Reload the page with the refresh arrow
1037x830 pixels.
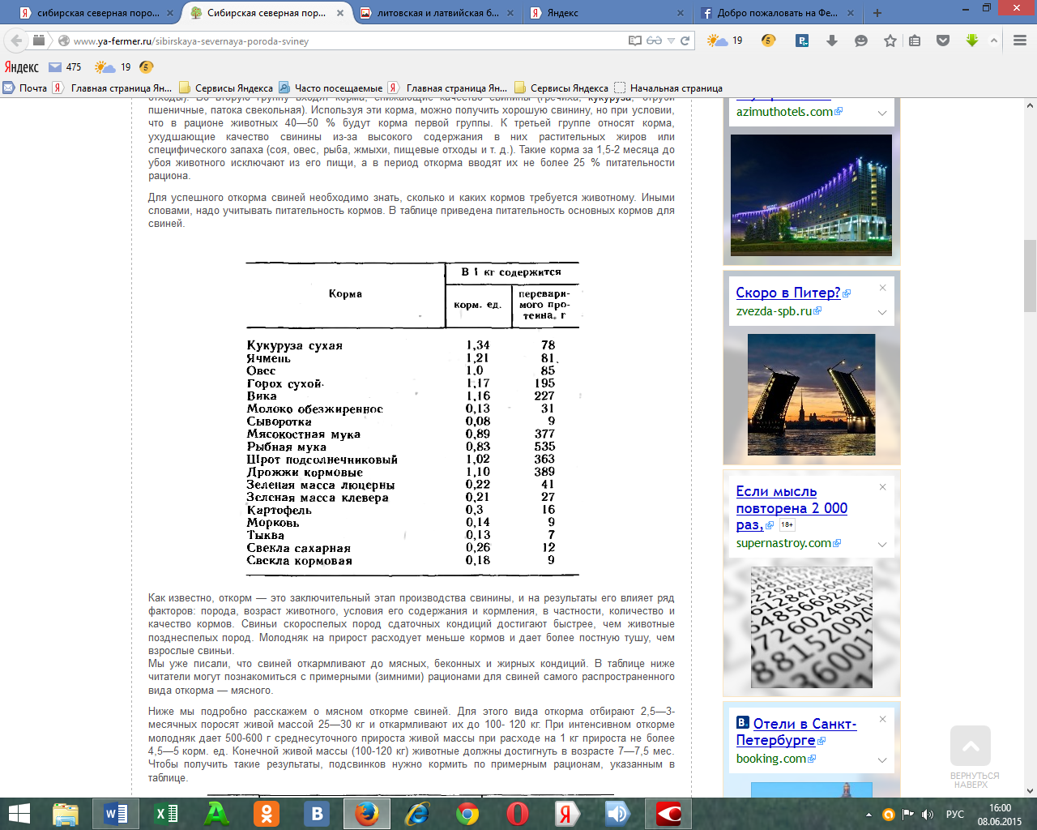point(685,41)
